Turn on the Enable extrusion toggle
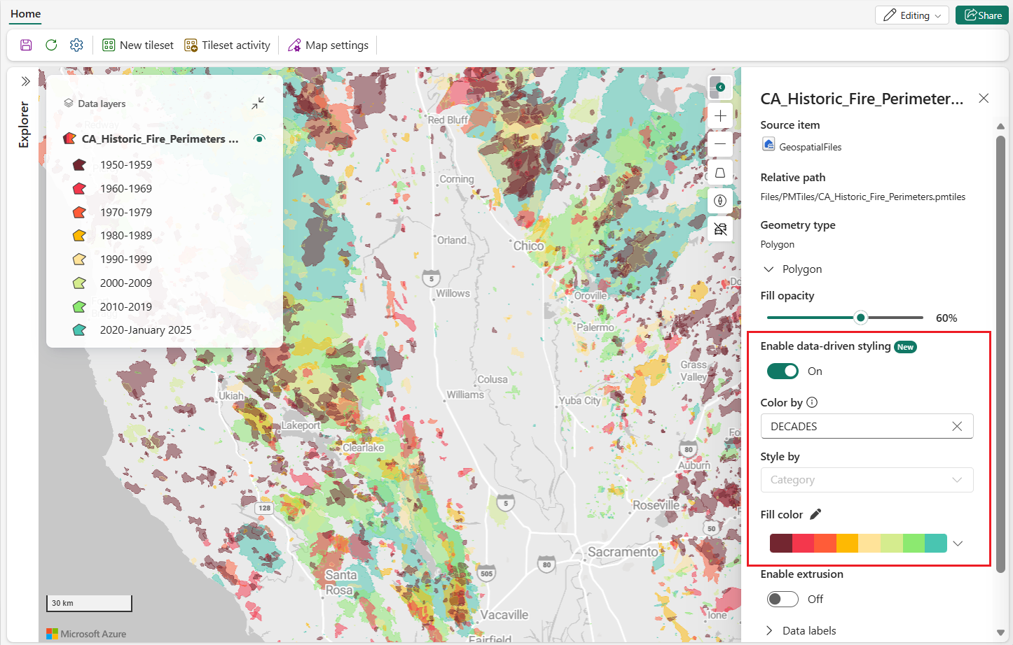1013x645 pixels. click(783, 600)
